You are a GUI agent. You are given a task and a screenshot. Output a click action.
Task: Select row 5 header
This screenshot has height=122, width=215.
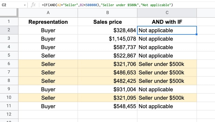point(9,55)
